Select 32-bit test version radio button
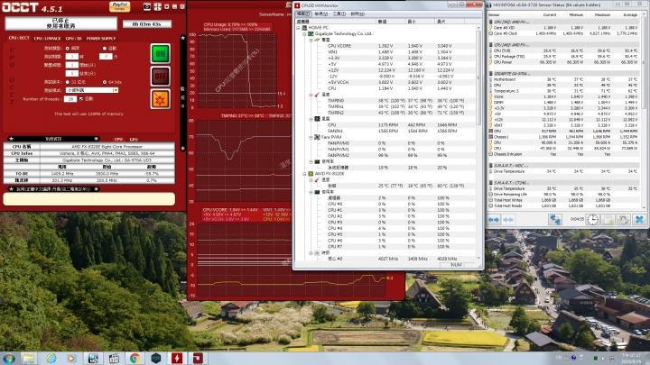The image size is (650, 365). pos(67,82)
